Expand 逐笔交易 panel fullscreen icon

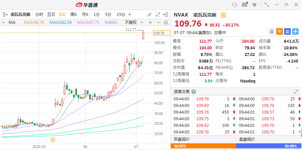point(296,92)
